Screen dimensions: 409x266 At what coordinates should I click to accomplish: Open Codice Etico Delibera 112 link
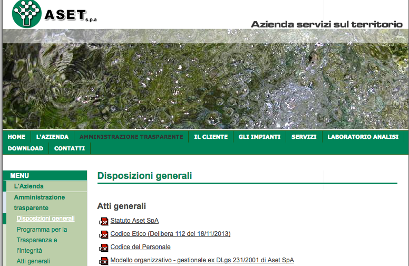click(x=170, y=234)
